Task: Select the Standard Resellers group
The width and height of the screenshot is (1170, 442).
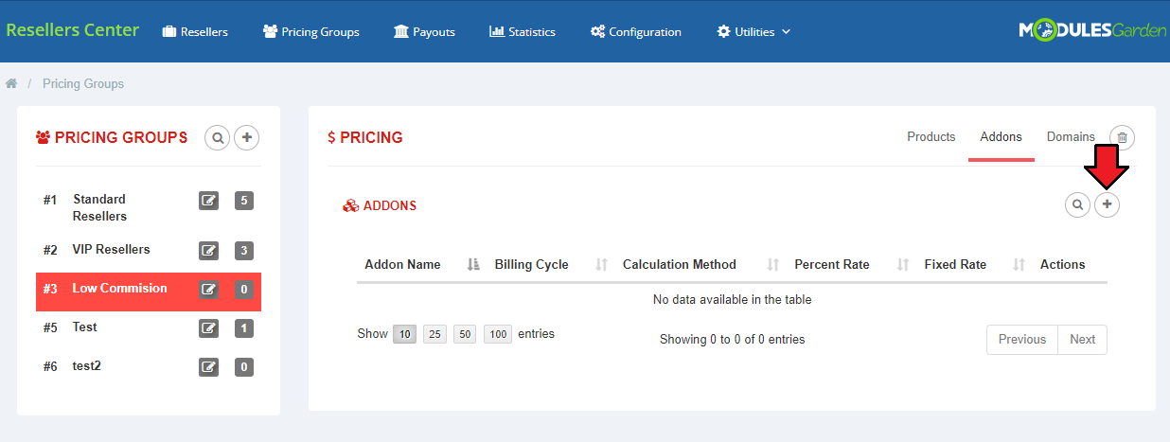Action: tap(99, 207)
